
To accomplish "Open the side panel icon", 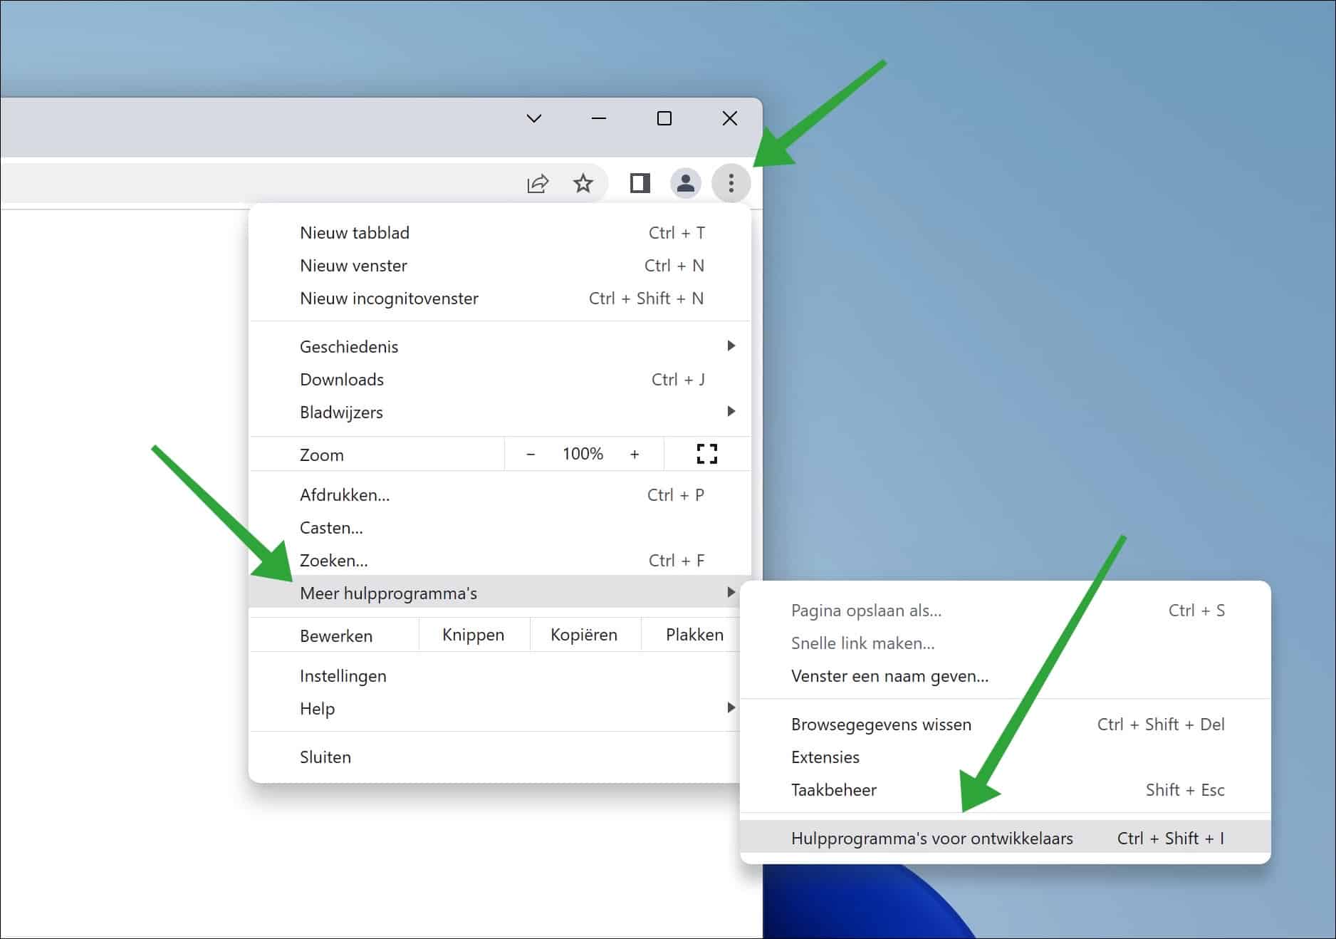I will [x=640, y=183].
